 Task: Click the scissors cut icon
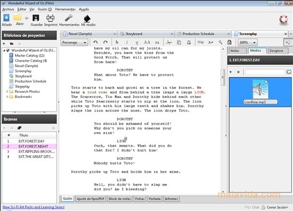coord(169,43)
